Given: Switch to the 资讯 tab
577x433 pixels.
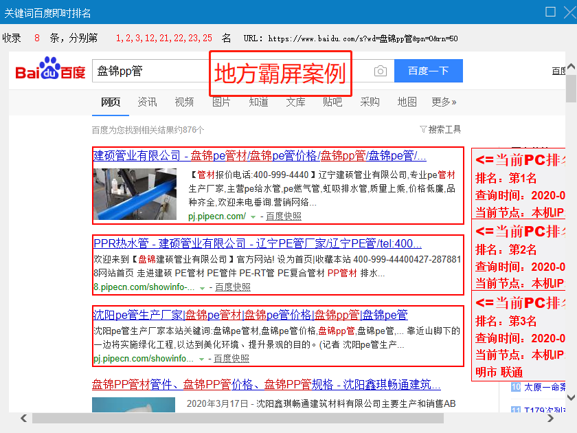Looking at the screenshot, I should [x=147, y=102].
